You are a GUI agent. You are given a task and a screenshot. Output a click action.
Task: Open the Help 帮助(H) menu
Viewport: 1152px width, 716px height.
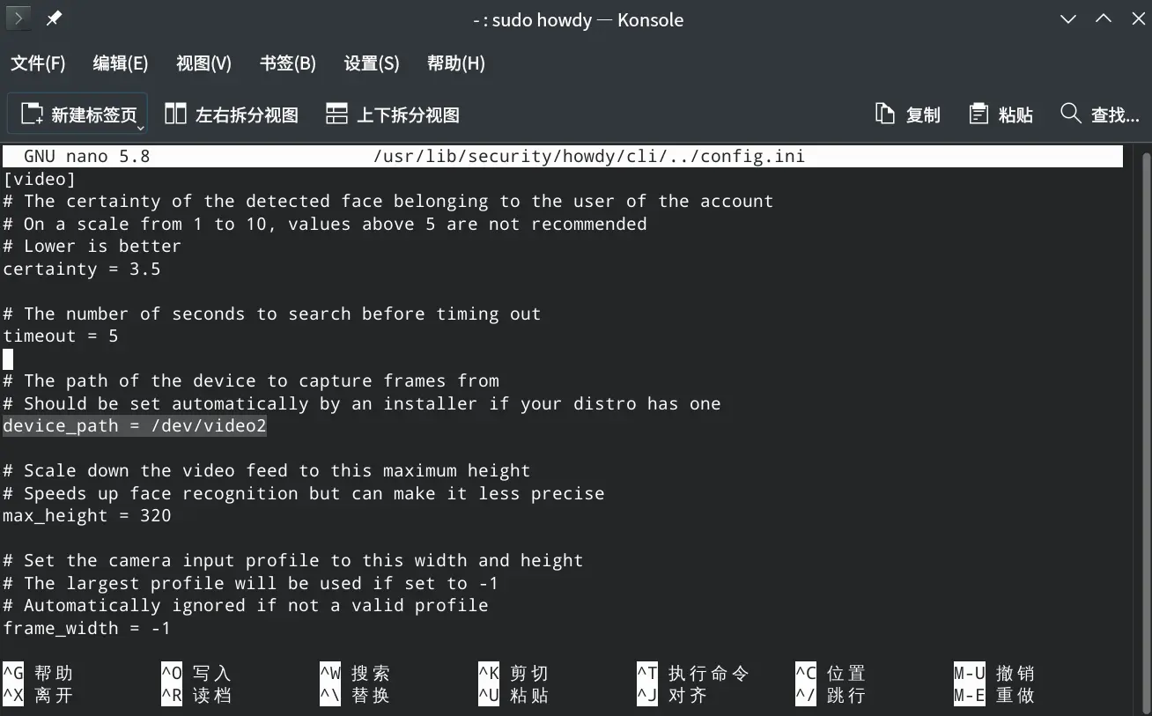pyautogui.click(x=455, y=63)
